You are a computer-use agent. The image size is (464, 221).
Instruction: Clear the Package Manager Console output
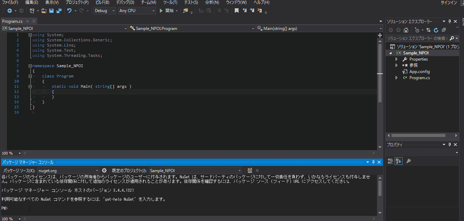point(250,170)
